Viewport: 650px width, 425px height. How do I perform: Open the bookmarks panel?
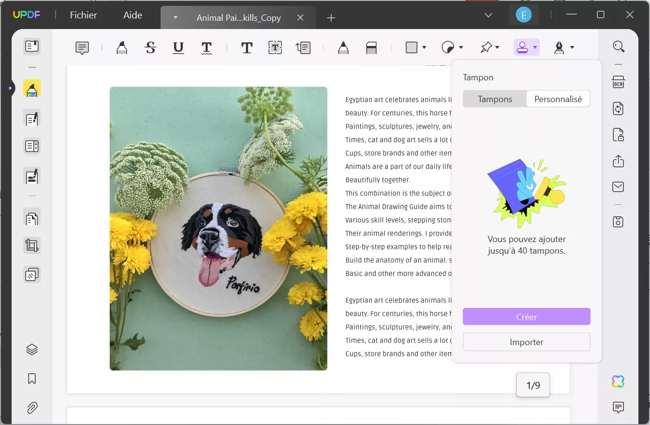click(32, 379)
